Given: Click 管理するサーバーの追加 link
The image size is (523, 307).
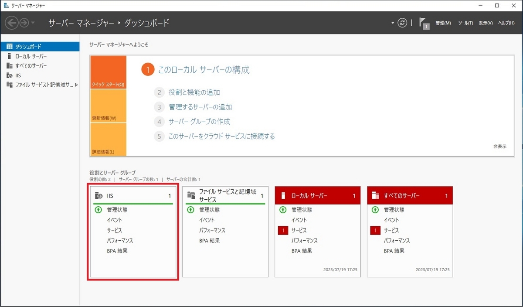Looking at the screenshot, I should (200, 107).
